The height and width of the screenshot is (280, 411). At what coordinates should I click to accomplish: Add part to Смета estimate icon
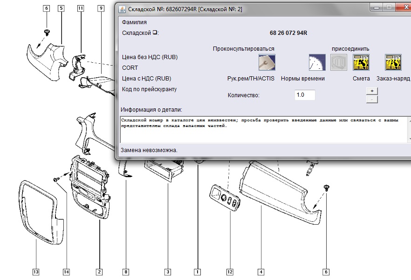coord(361,62)
